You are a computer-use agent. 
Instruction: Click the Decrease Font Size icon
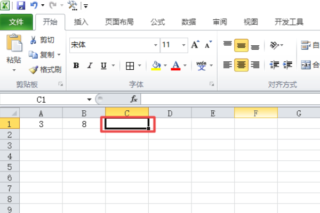tap(208, 45)
